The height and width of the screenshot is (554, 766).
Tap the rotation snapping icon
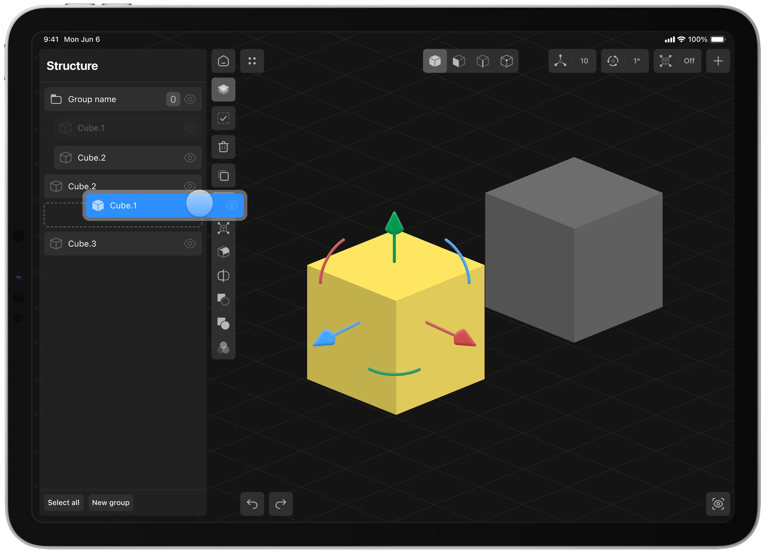613,61
